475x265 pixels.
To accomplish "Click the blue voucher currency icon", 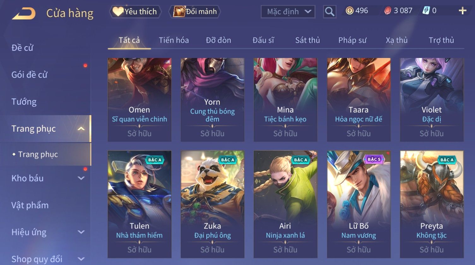I will pos(426,10).
